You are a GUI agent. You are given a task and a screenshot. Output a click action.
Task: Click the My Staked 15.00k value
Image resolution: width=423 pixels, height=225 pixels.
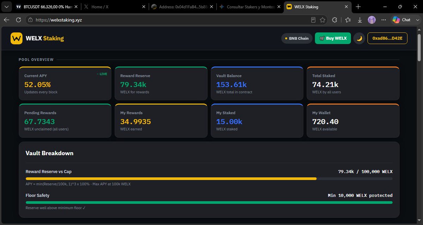coord(229,122)
